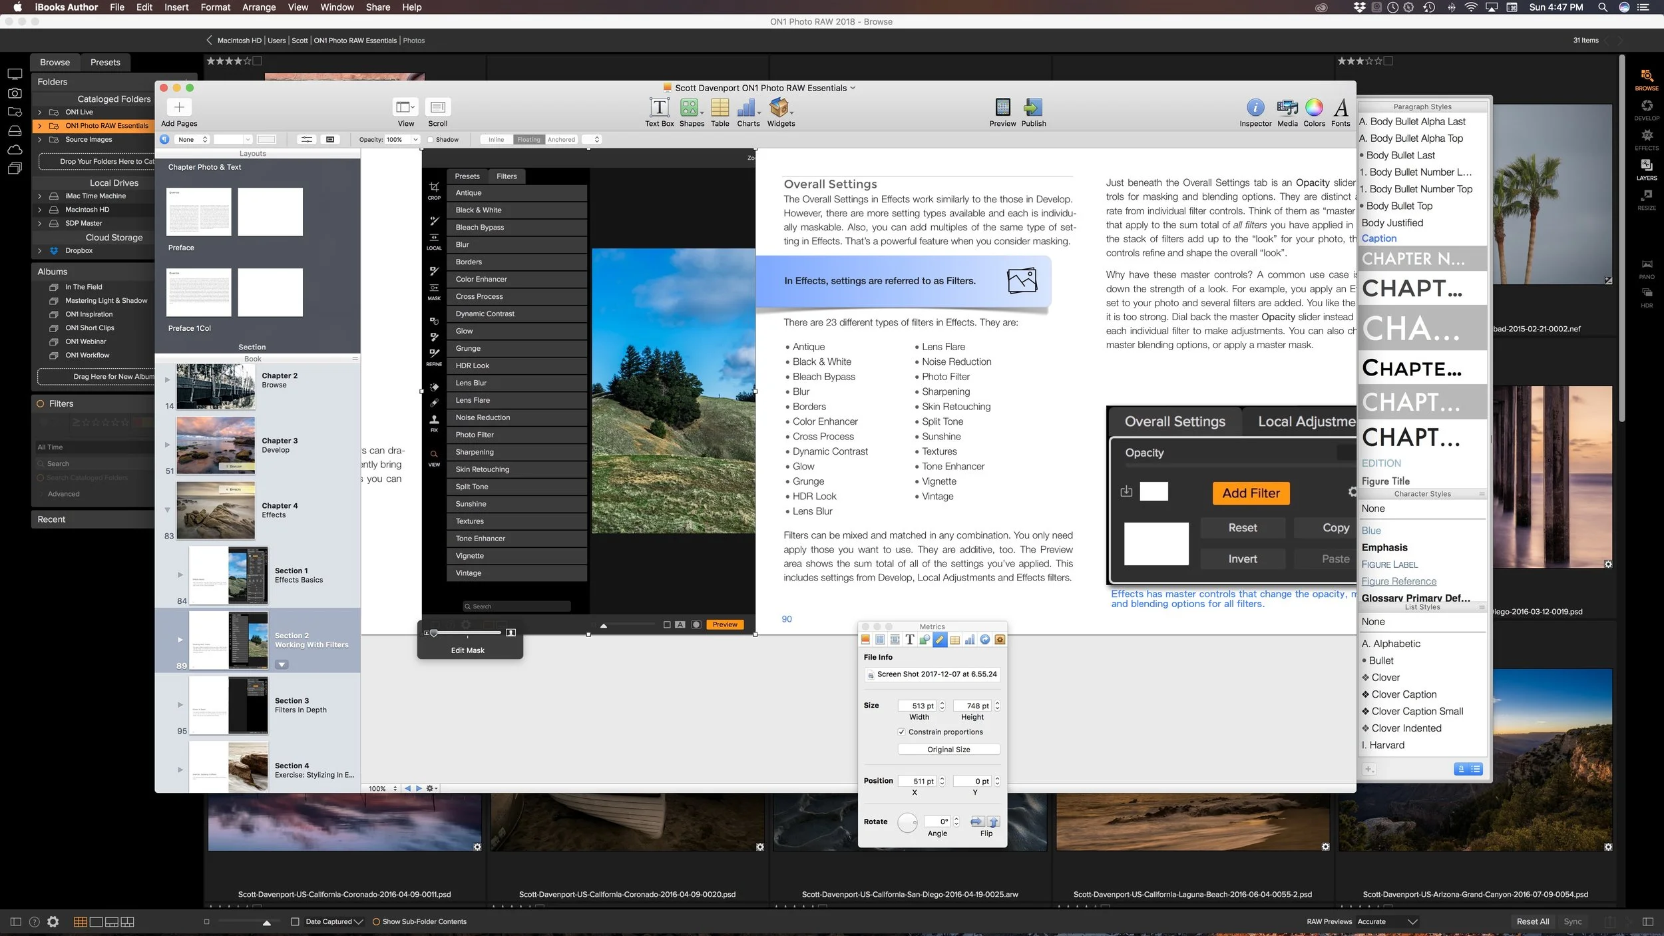Screen dimensions: 1664x936
Task: Open Layers module in ON1 sidebar
Action: (x=1646, y=170)
